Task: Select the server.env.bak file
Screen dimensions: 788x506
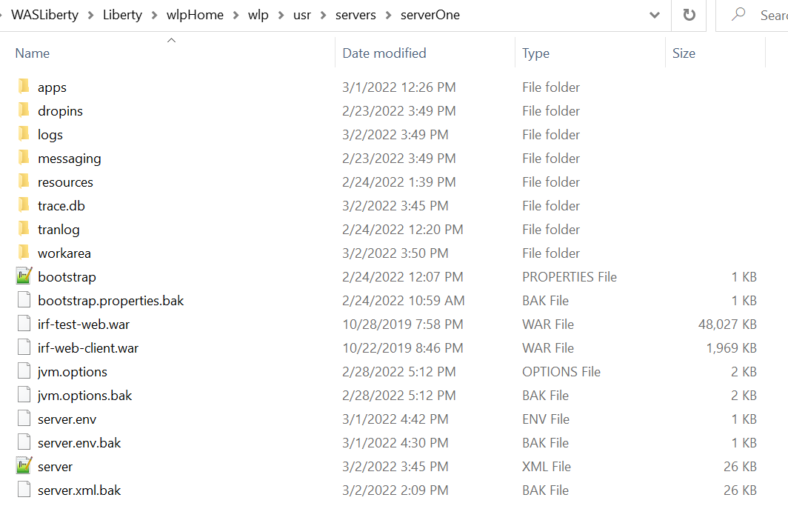Action: click(x=79, y=443)
